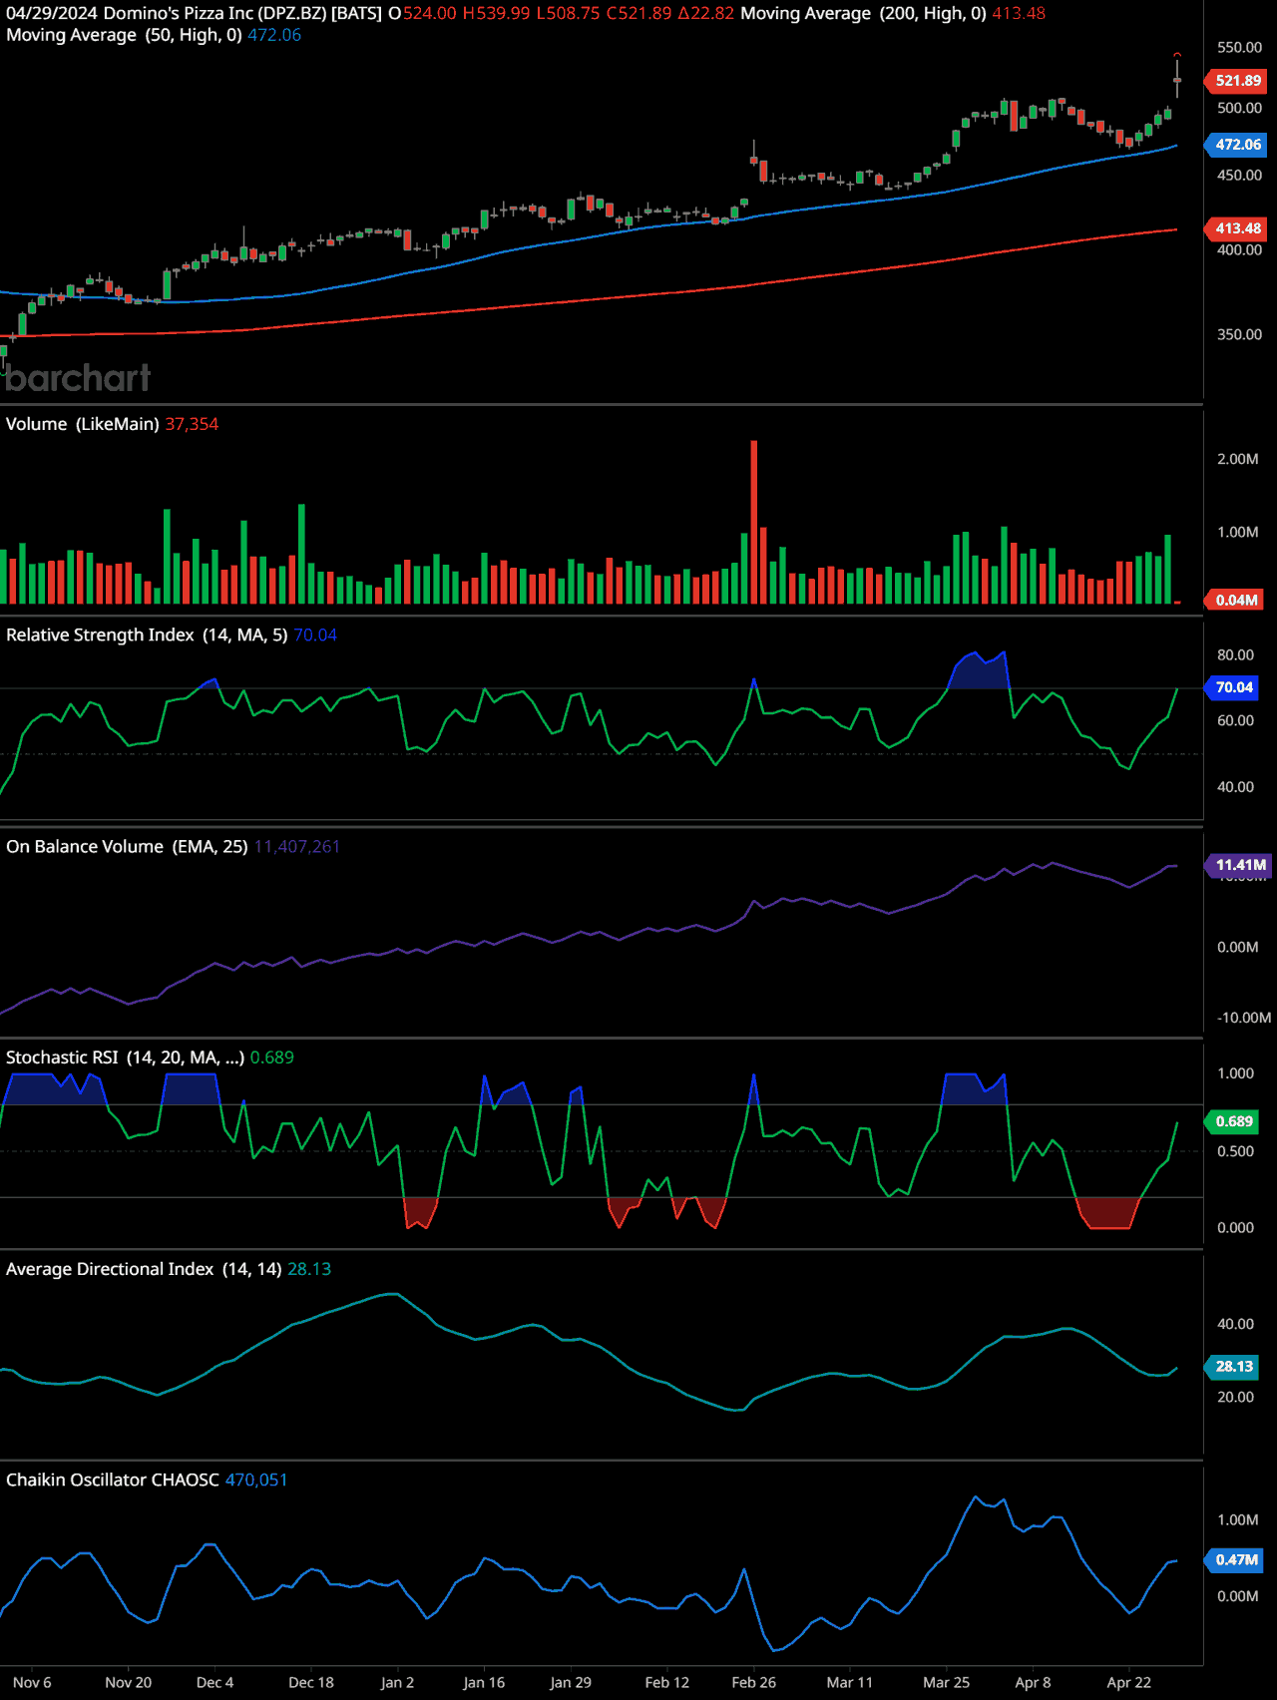
Task: Click the 11.41M OBV axis tag
Action: coord(1240,865)
